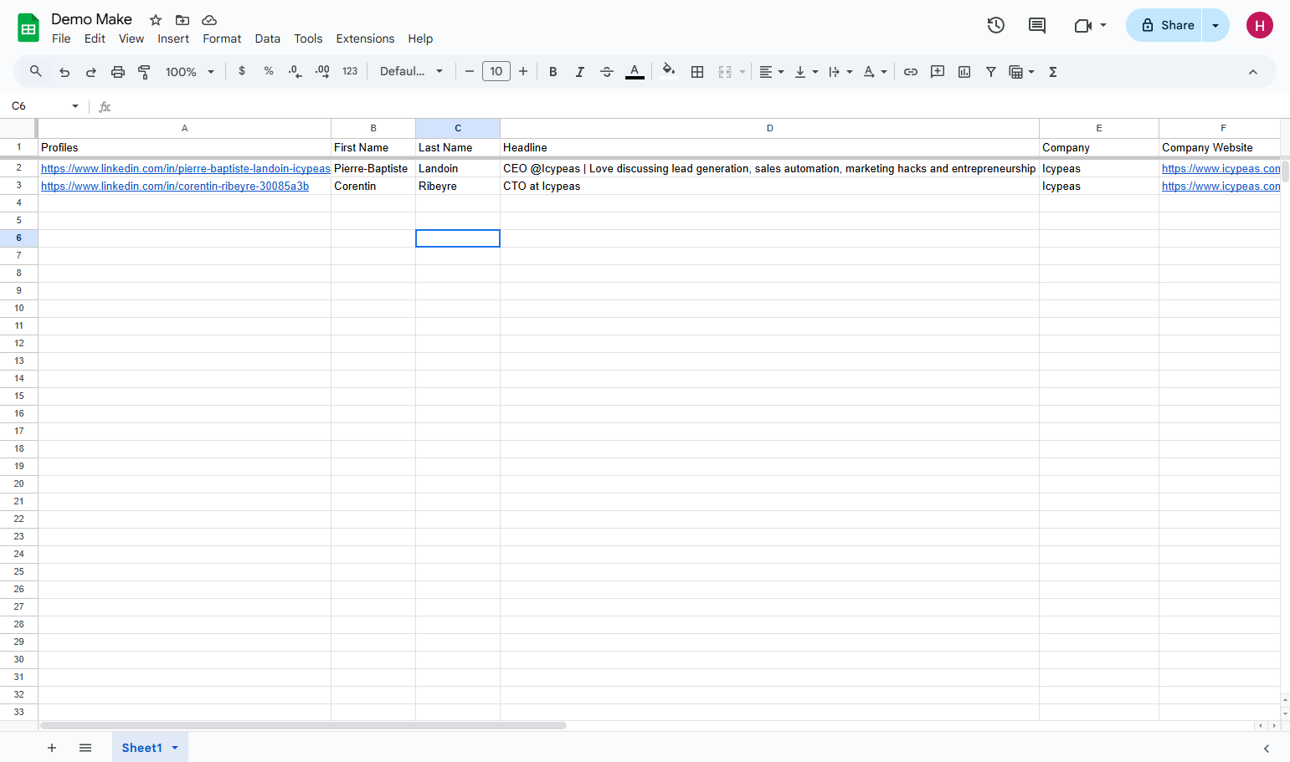
Task: Add a new sheet
Action: tap(52, 748)
